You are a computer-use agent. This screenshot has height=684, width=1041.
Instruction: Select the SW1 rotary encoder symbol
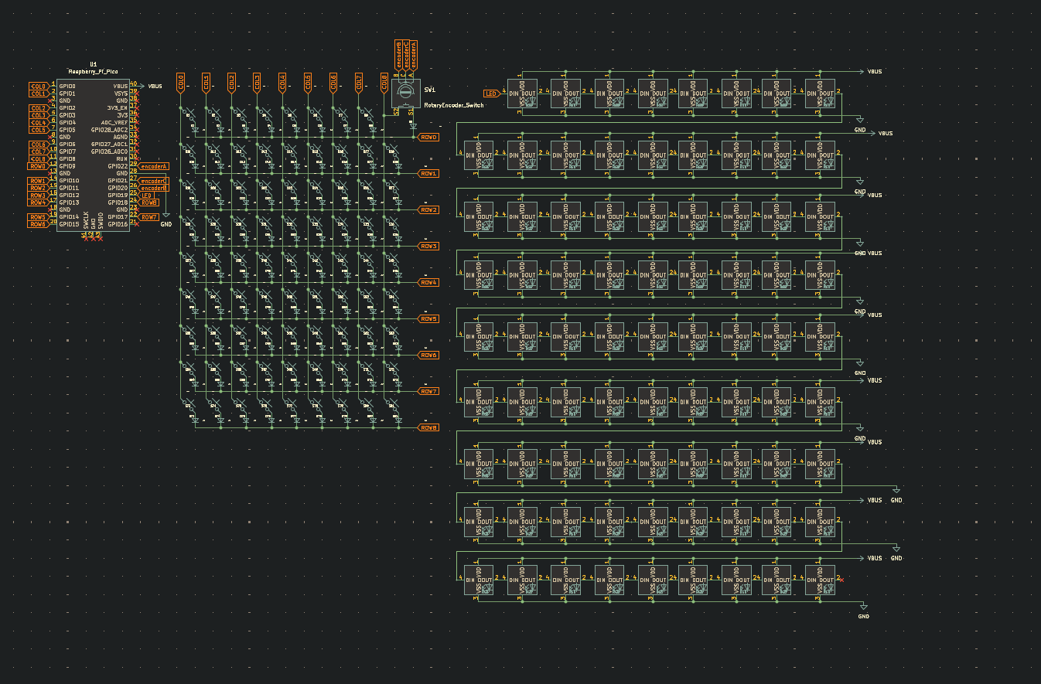[x=404, y=94]
